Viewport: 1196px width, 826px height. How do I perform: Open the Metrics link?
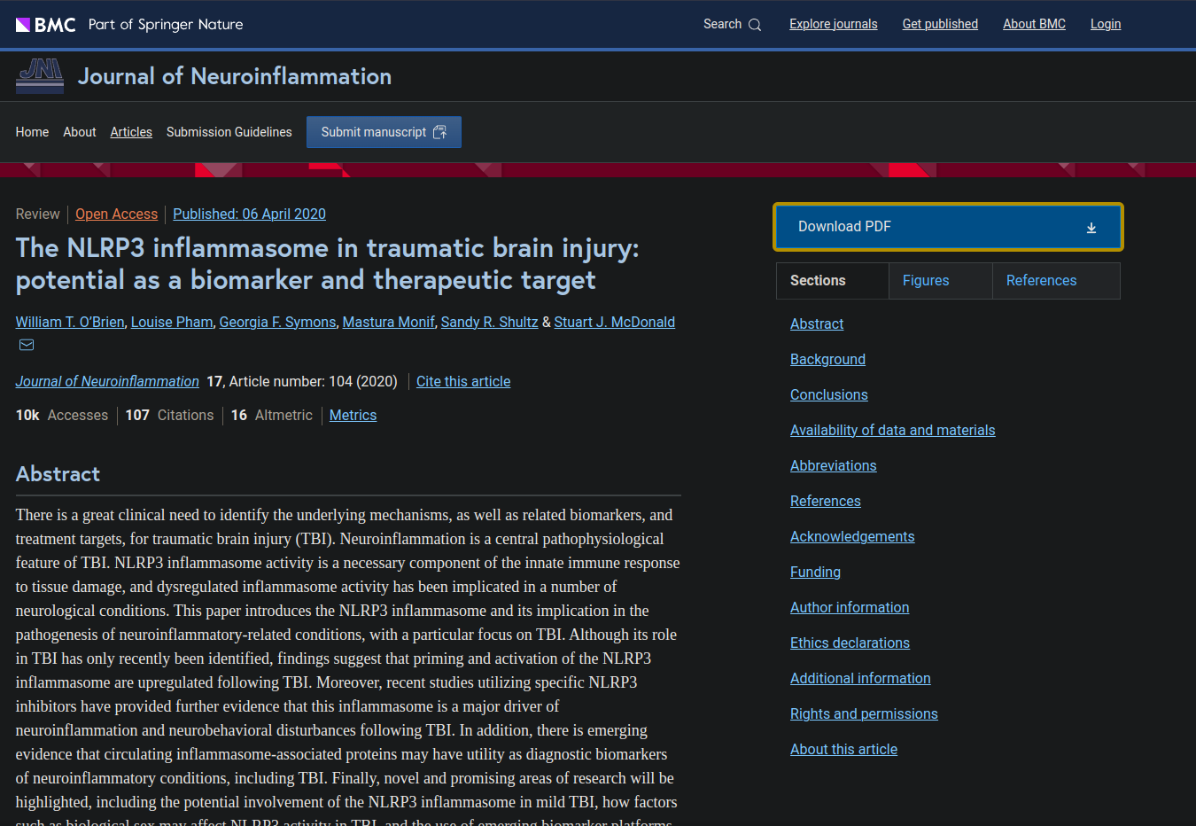(353, 415)
